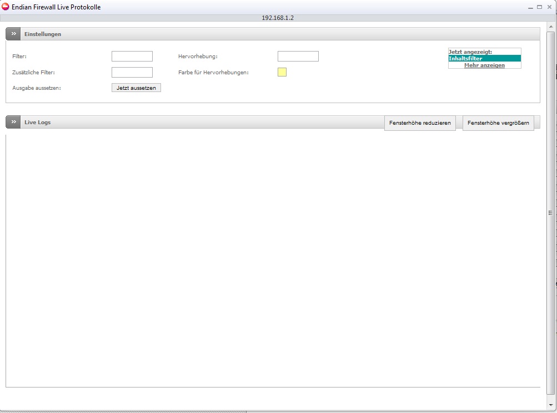Collapse the Live Logs panel chevron
Image resolution: width=557 pixels, height=413 pixels.
point(13,122)
